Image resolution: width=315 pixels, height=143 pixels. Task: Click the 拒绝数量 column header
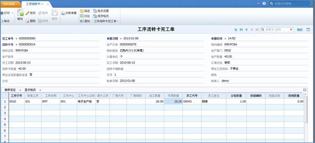click(x=294, y=96)
